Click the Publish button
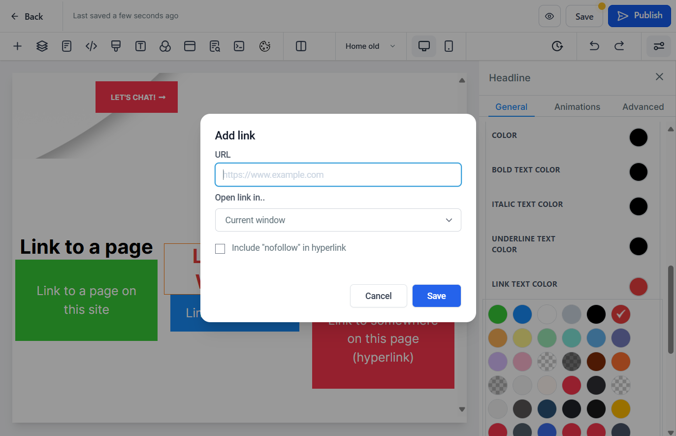 tap(640, 16)
